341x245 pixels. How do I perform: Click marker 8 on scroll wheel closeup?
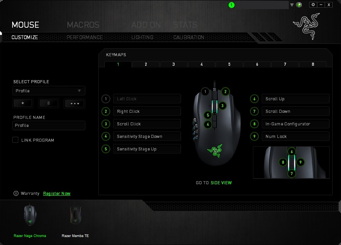283,162
